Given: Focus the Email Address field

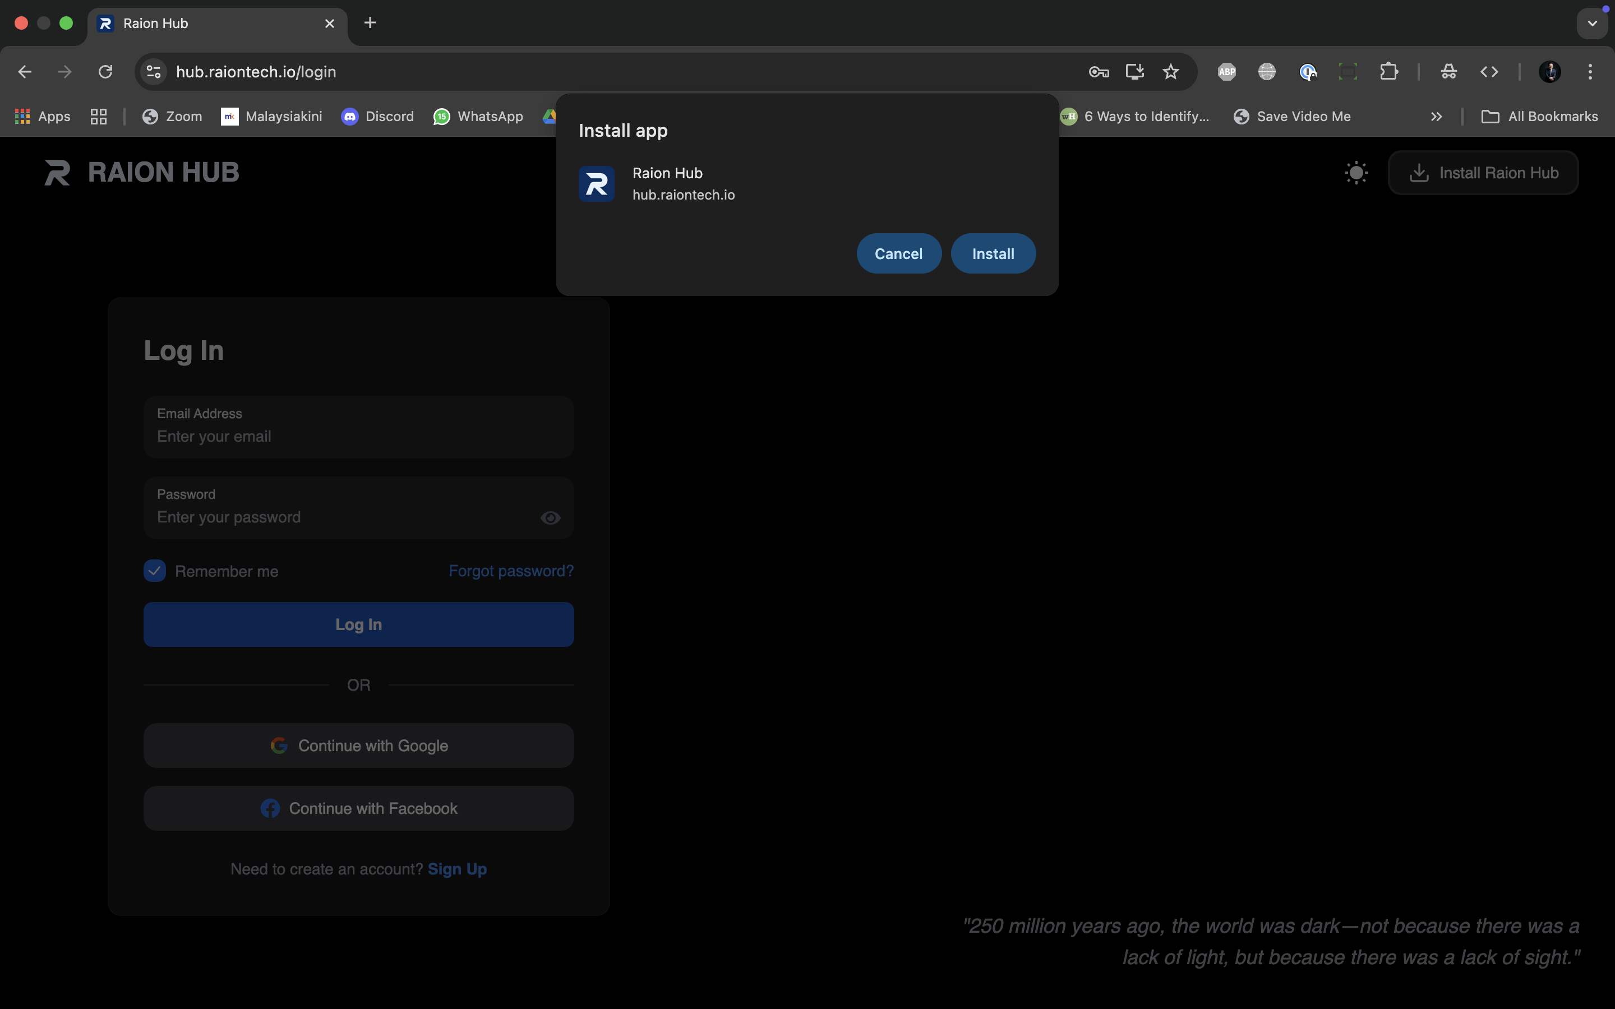Looking at the screenshot, I should coord(358,427).
